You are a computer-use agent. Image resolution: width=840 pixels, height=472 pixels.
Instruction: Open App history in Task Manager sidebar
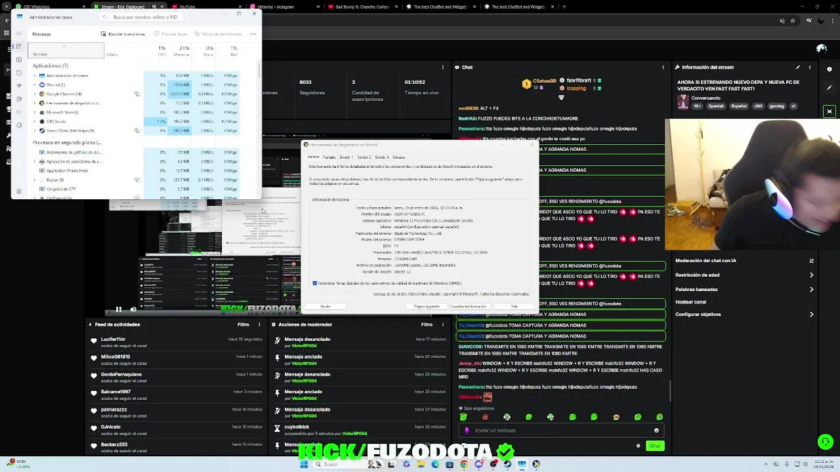[x=19, y=72]
